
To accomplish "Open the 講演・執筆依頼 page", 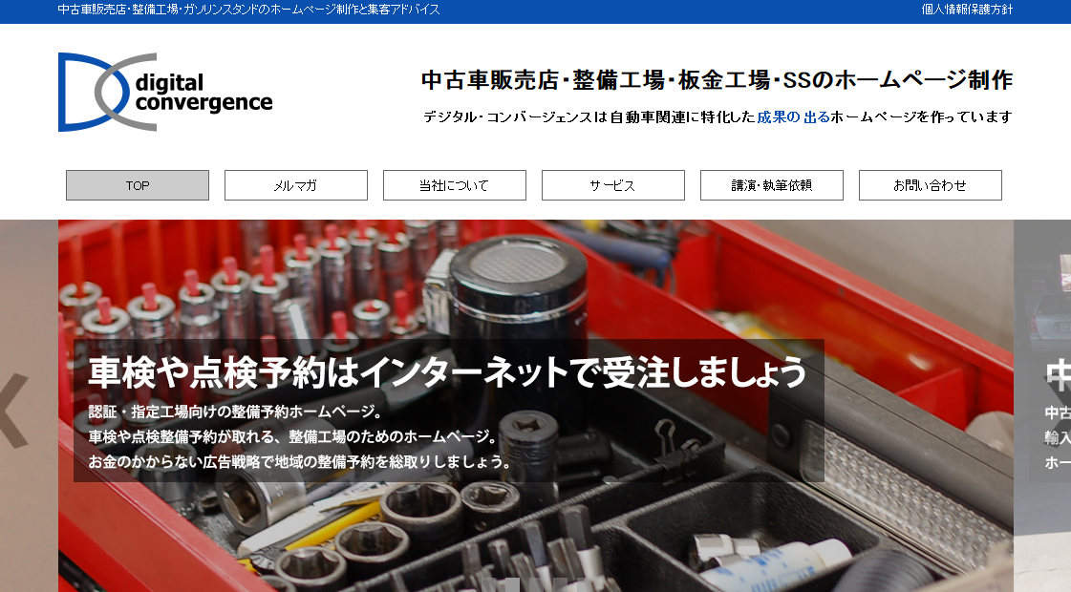I will [x=772, y=185].
